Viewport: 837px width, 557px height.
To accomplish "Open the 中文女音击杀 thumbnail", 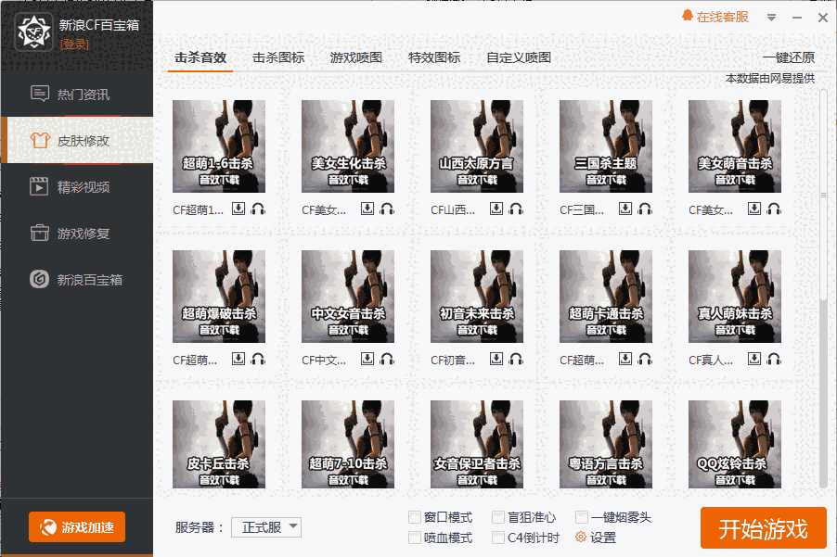I will click(x=348, y=297).
